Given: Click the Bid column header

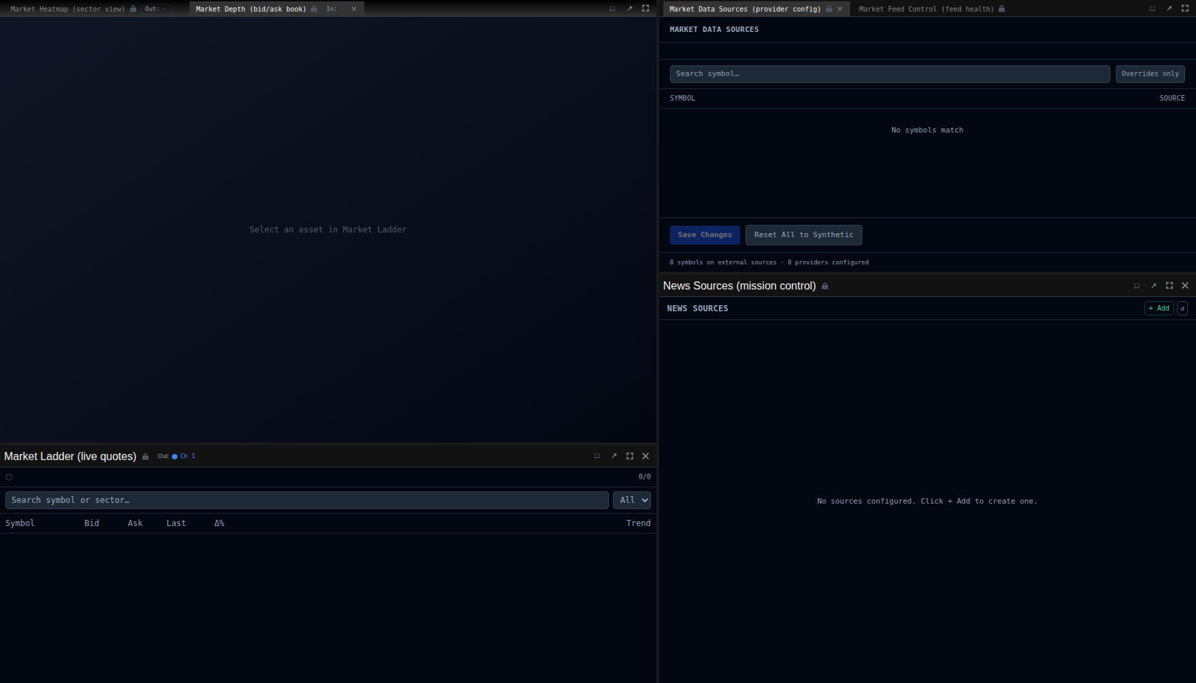Looking at the screenshot, I should point(92,523).
